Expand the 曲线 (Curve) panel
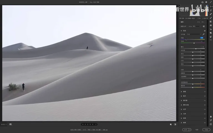This screenshot has width=213, height=133. click(181, 92)
